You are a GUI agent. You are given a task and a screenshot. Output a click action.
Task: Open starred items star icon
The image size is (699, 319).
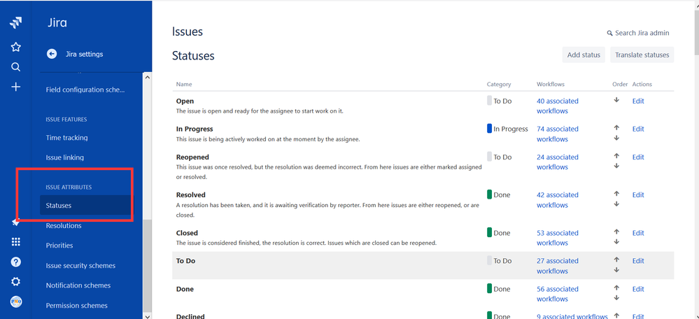[15, 47]
